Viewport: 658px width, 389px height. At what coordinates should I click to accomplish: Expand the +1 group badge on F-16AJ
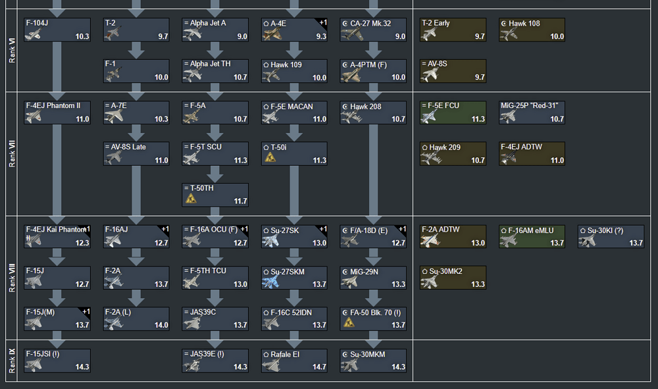tap(165, 229)
